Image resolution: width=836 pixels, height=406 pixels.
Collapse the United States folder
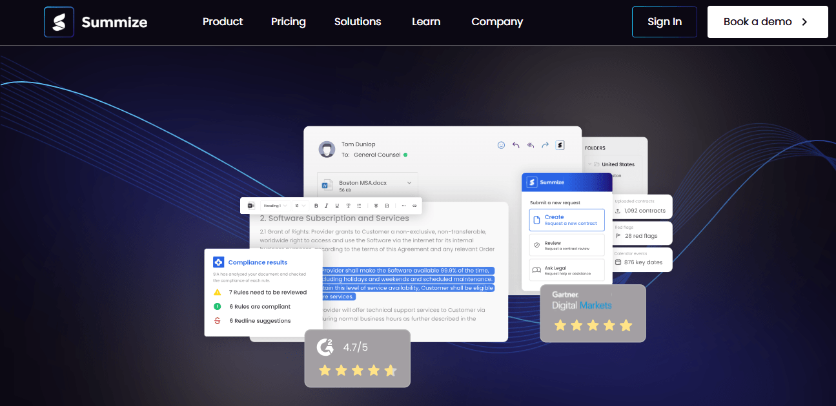(x=590, y=164)
